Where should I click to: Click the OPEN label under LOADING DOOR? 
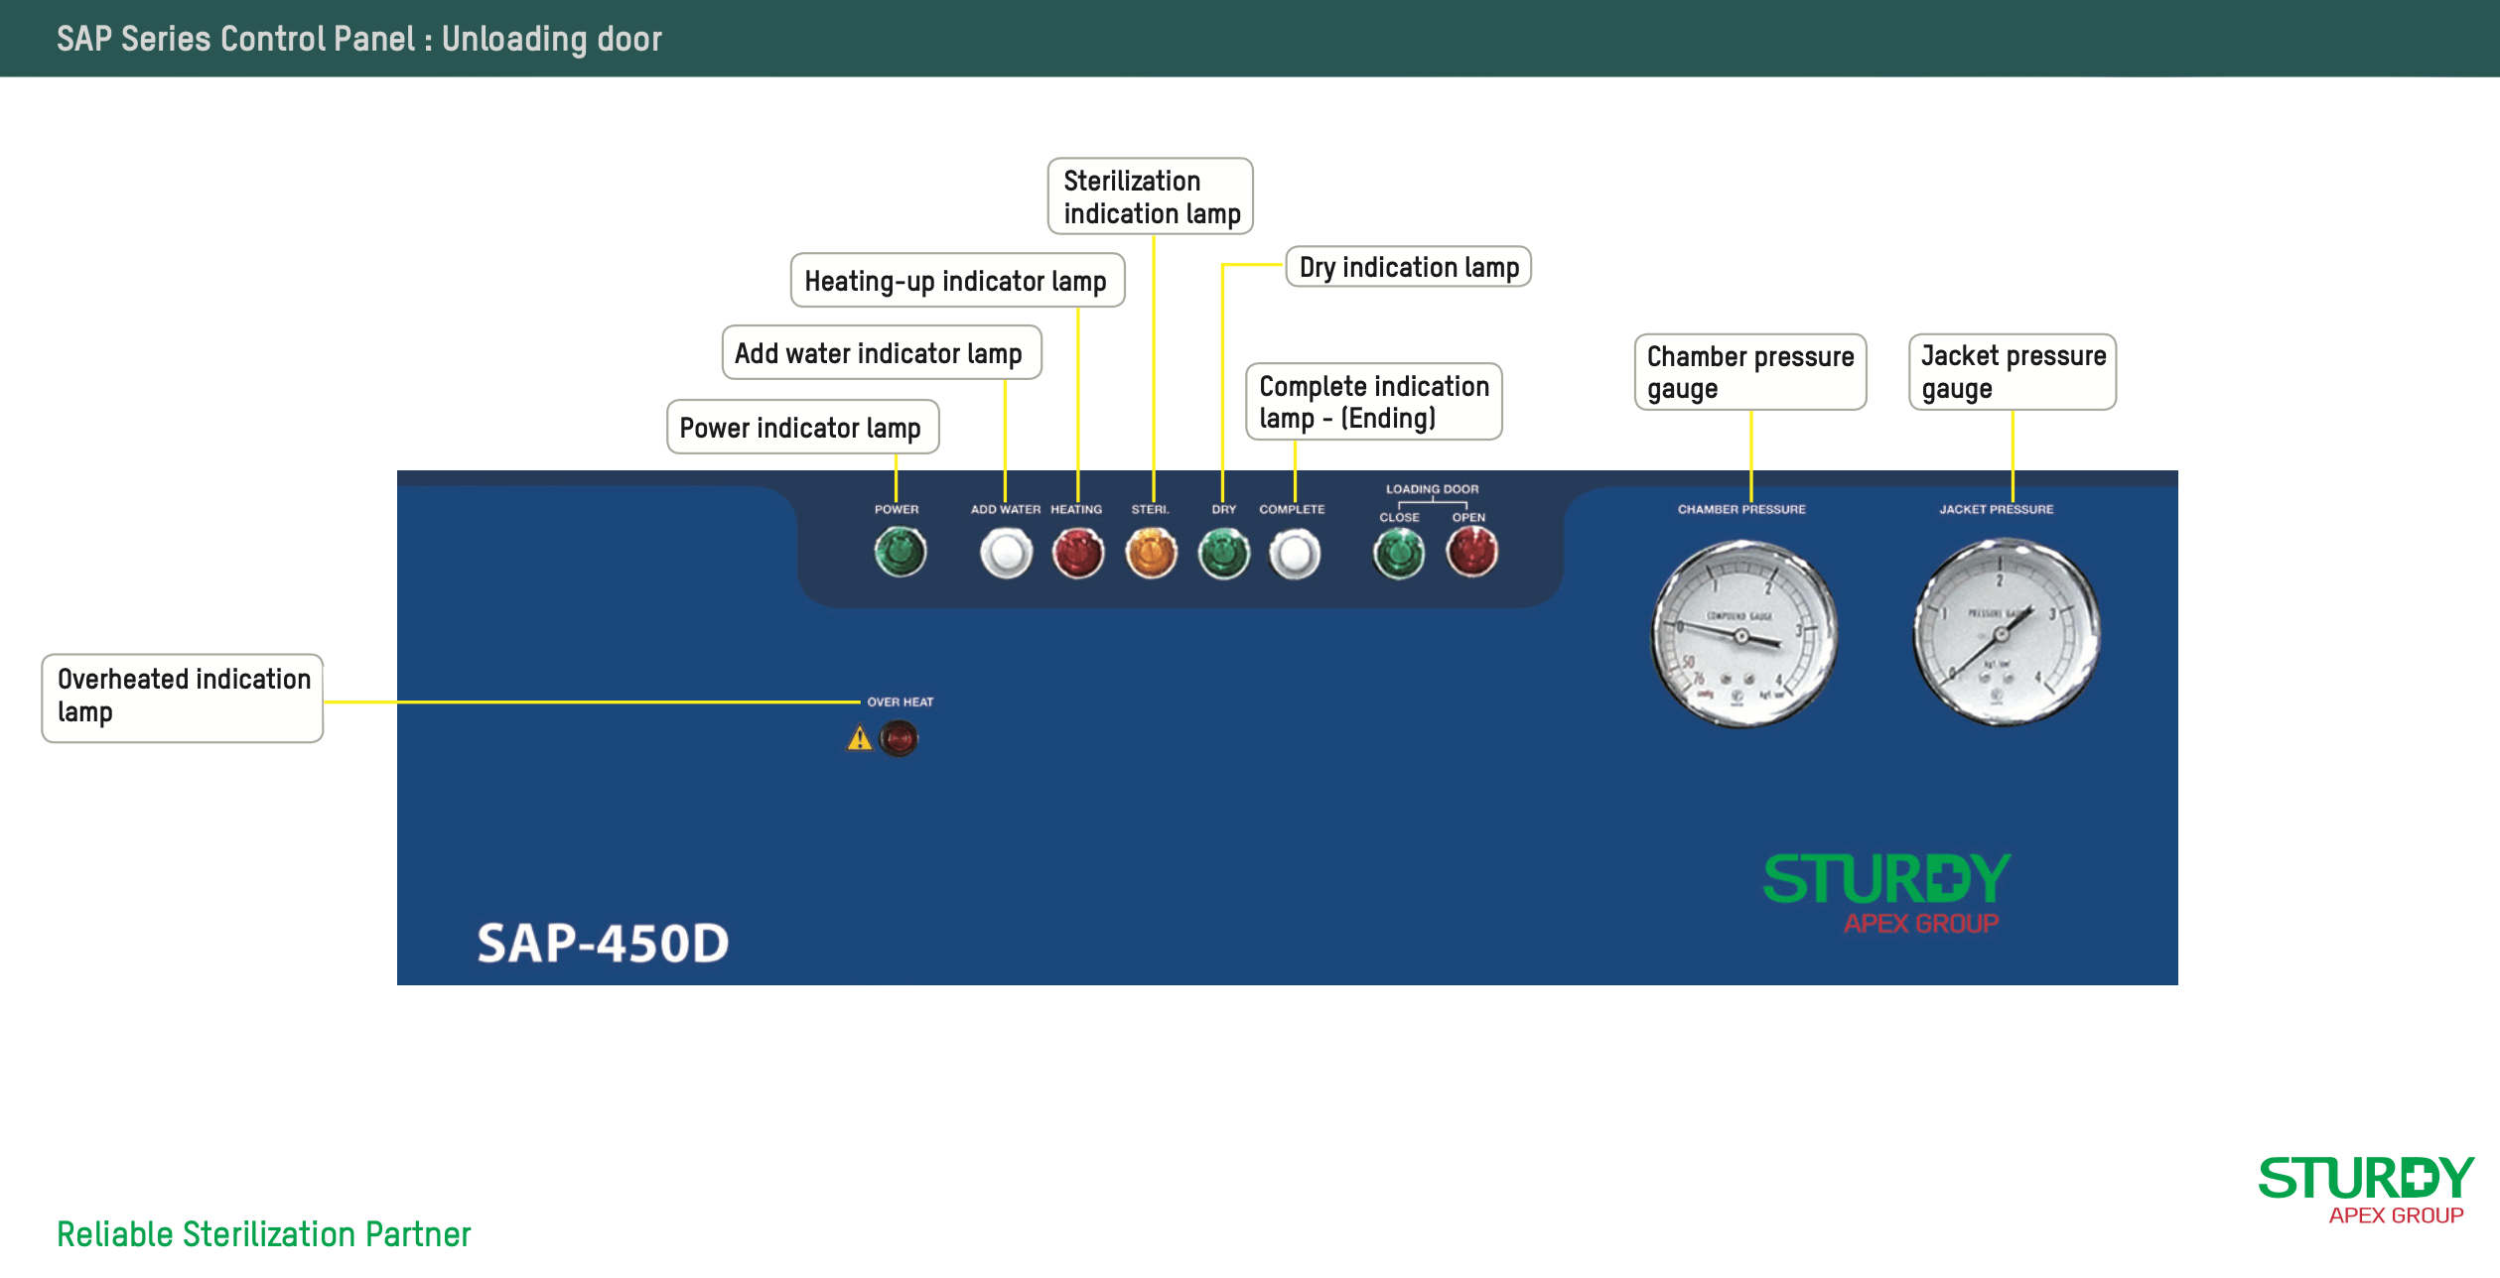pos(1468,517)
